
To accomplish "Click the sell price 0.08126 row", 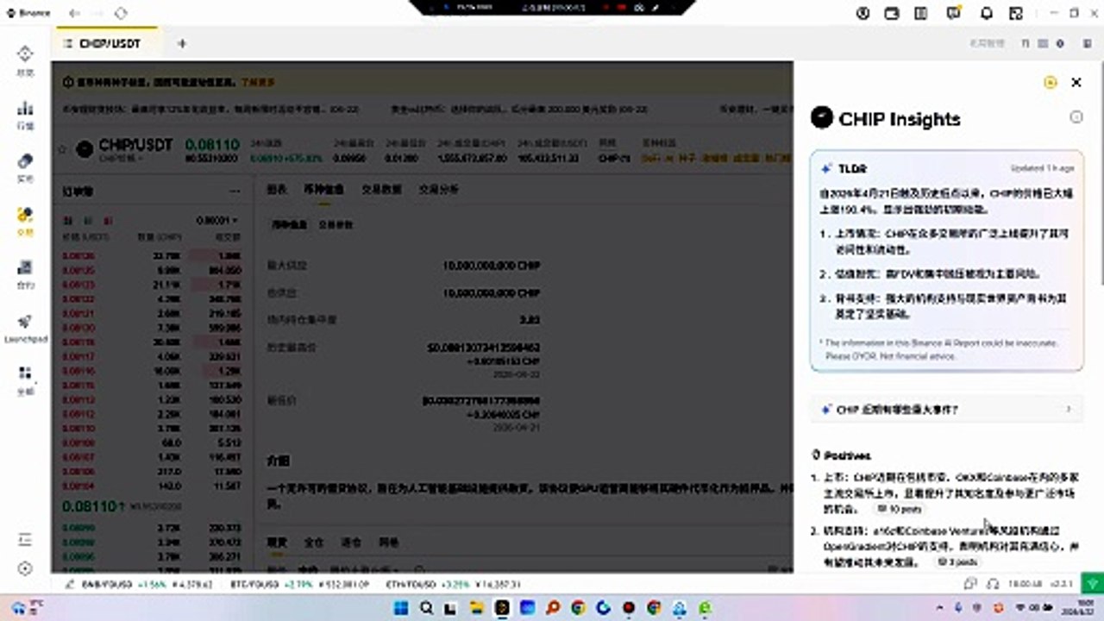I will (152, 255).
